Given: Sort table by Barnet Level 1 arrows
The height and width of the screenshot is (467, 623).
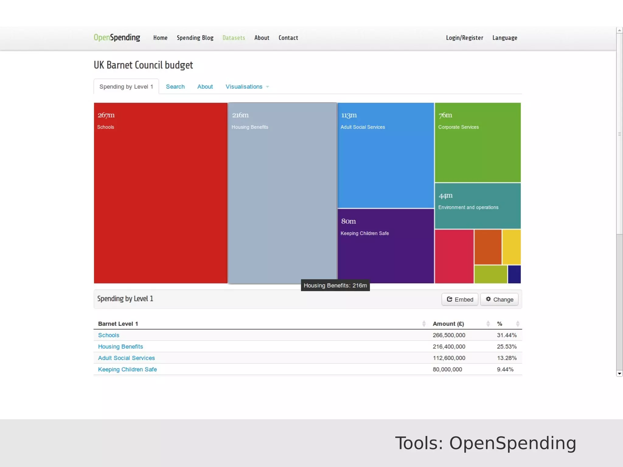Looking at the screenshot, I should (x=424, y=324).
